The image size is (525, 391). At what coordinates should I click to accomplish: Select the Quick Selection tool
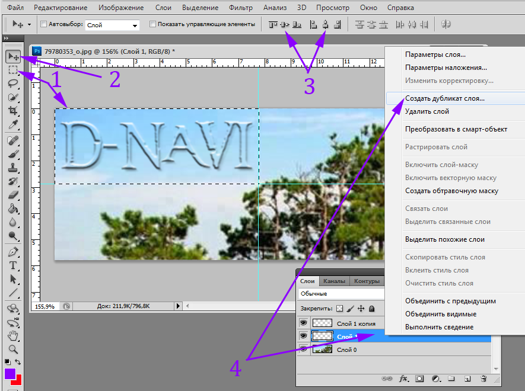coord(13,97)
